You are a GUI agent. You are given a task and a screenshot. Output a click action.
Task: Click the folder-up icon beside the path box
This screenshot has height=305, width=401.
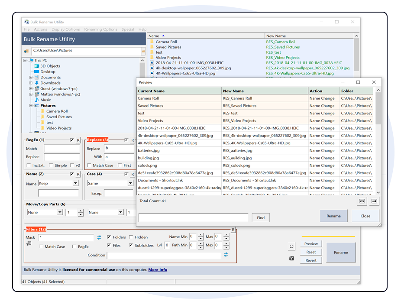(x=26, y=51)
